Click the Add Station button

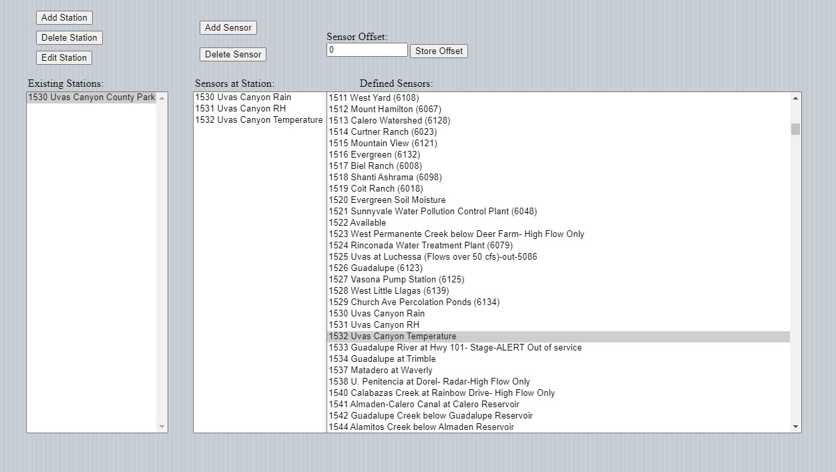tap(64, 18)
